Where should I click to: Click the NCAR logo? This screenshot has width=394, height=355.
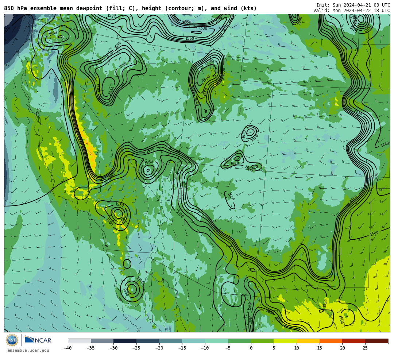(x=38, y=340)
